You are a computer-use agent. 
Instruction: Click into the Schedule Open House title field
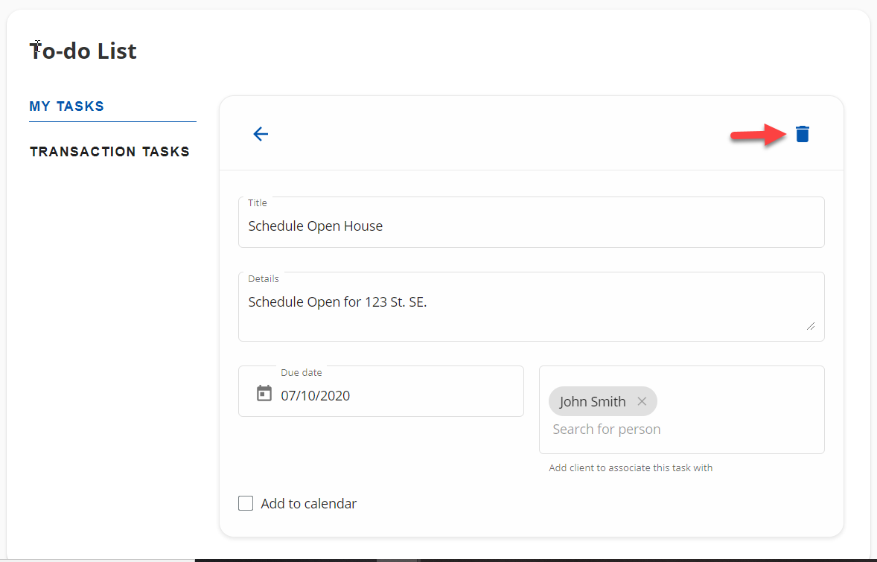(x=530, y=226)
